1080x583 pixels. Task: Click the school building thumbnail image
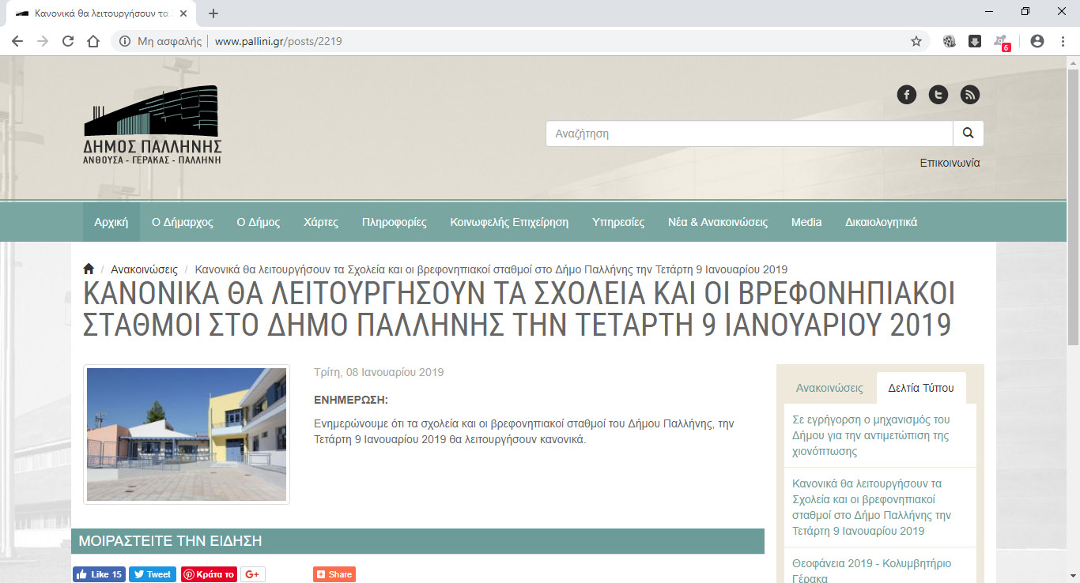pos(187,434)
